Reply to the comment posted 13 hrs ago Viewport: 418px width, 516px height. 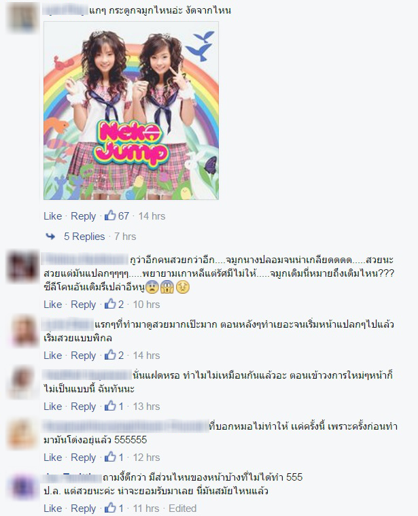tap(83, 407)
